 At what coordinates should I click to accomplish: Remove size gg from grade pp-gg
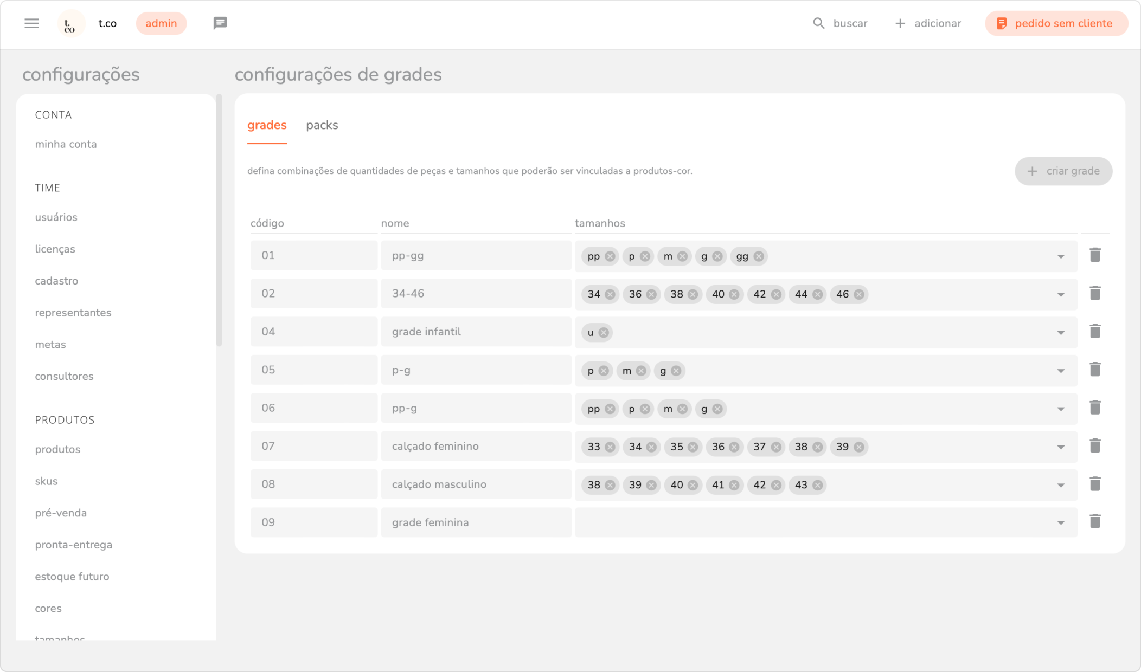point(759,256)
